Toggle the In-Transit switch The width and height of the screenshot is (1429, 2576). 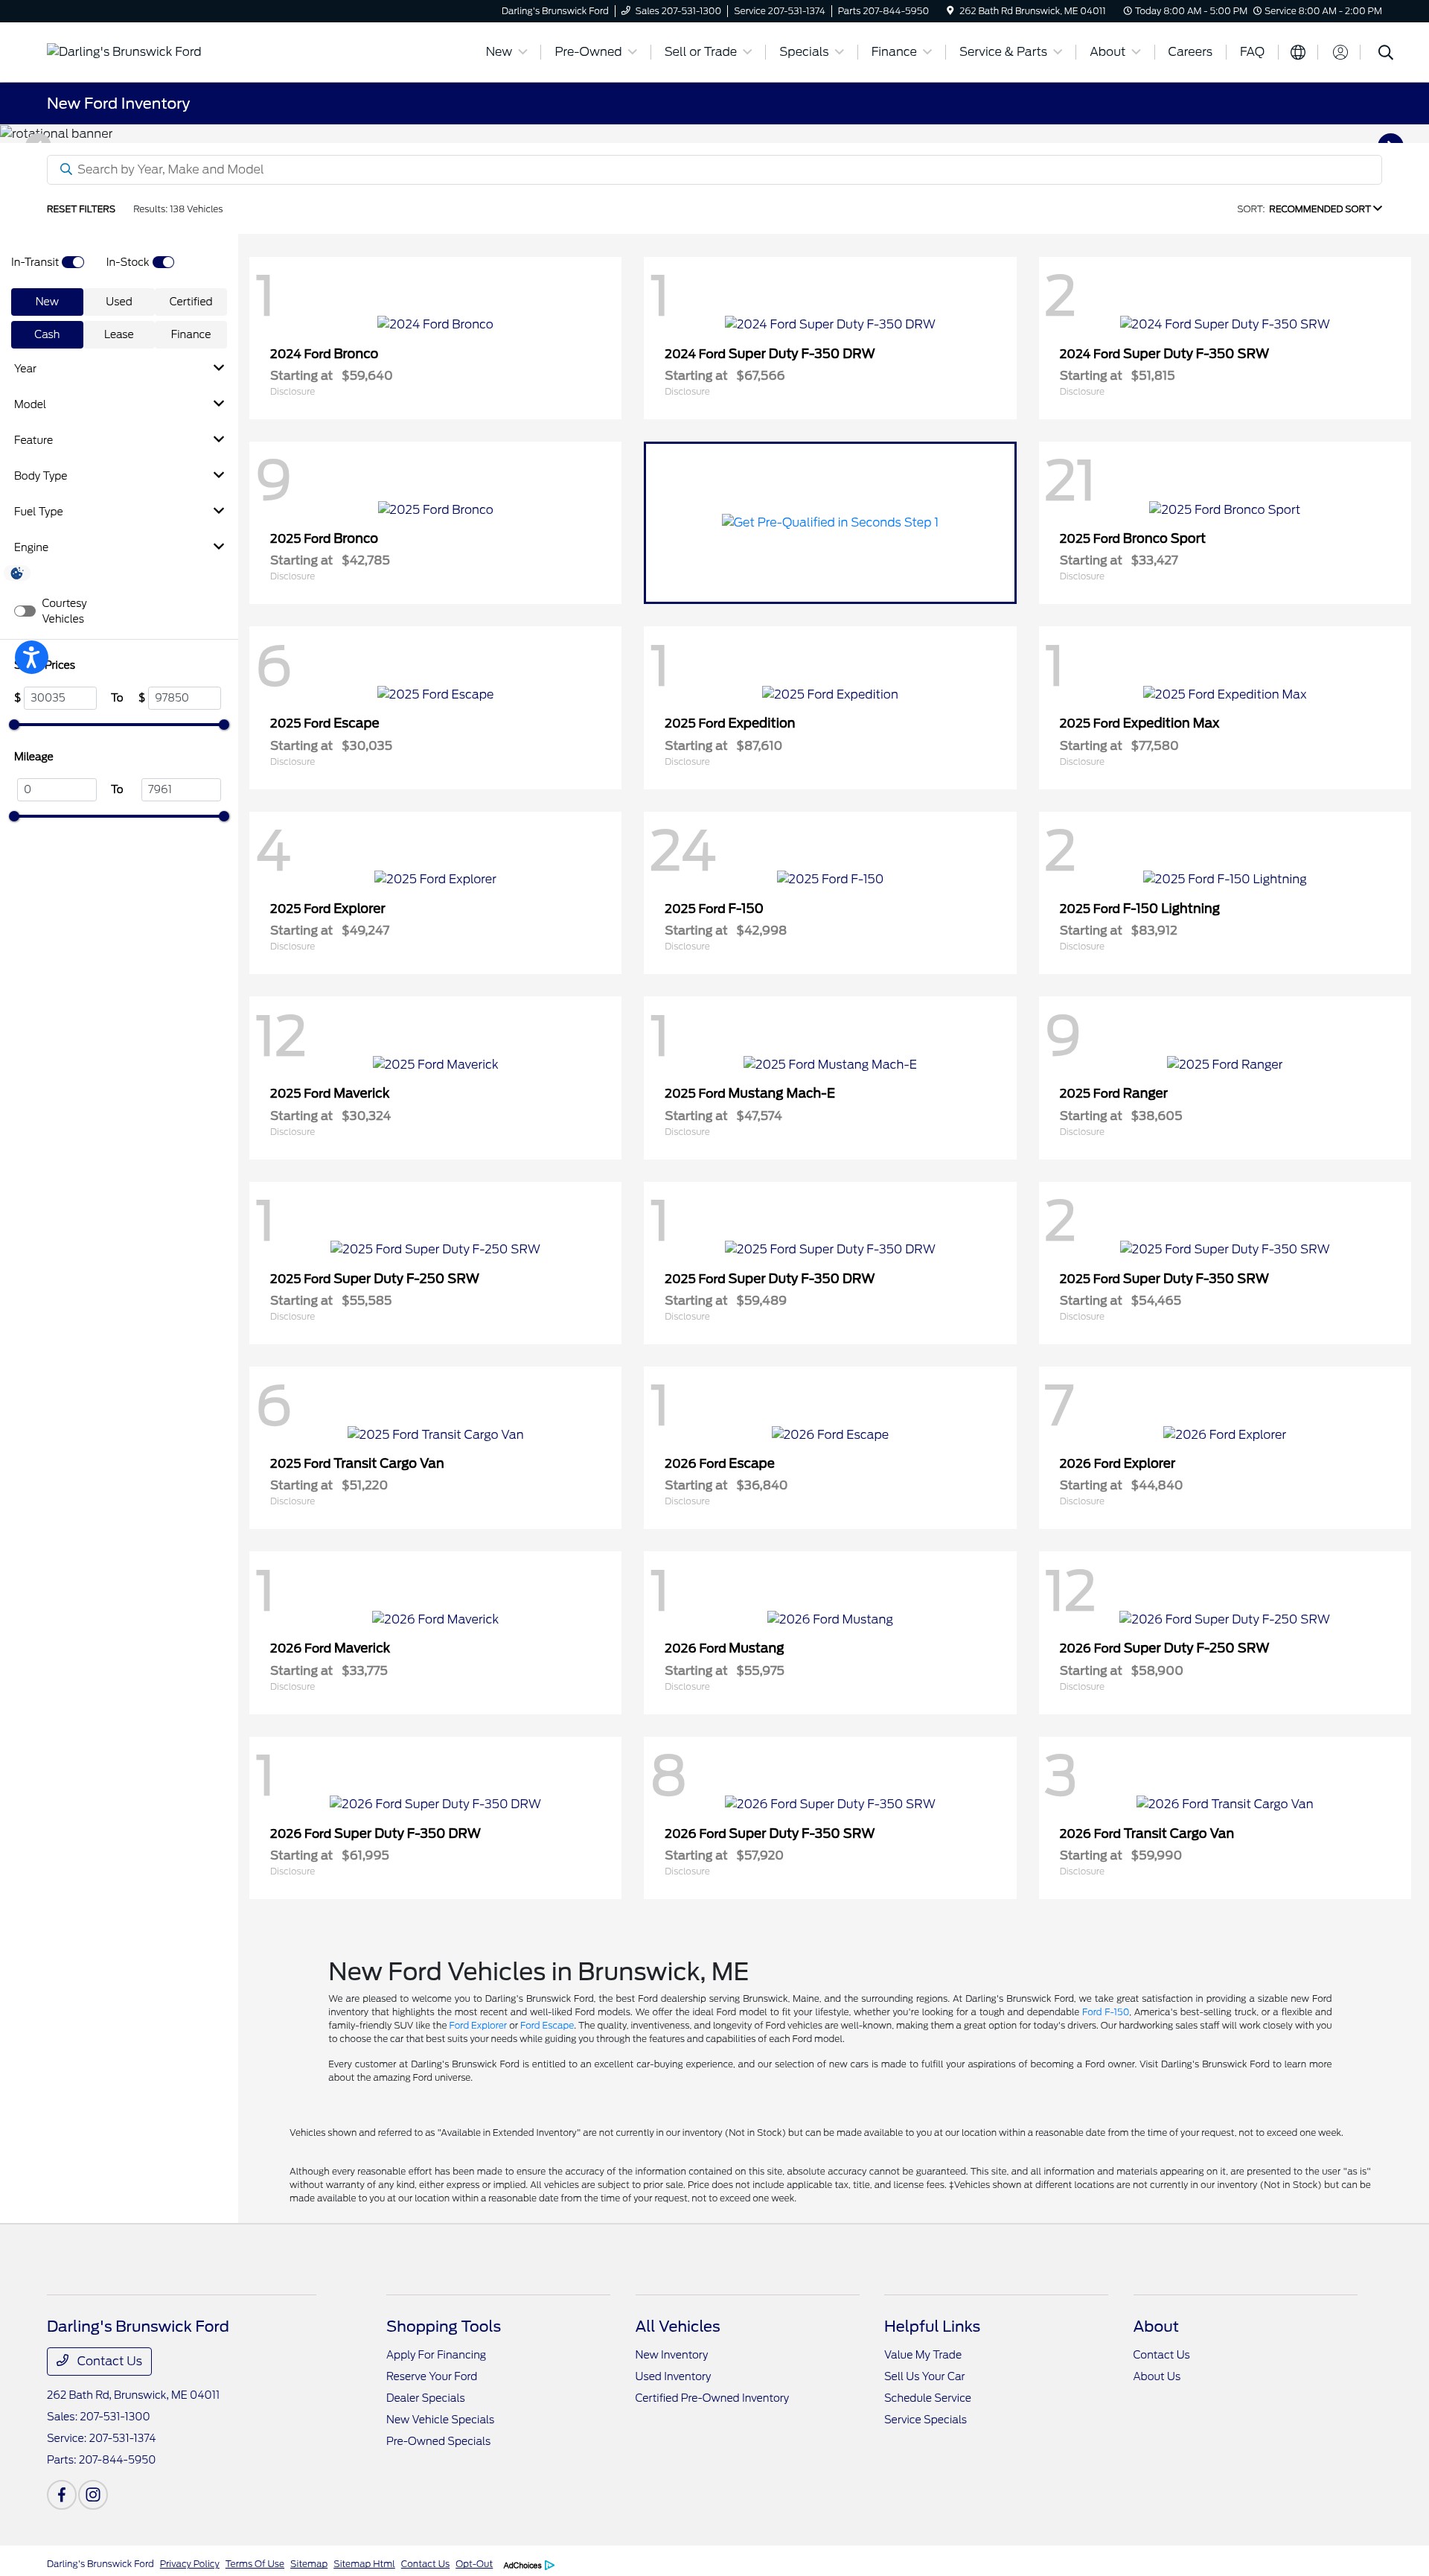tap(73, 262)
